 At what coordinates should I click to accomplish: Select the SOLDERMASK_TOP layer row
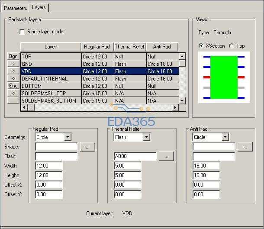point(100,93)
